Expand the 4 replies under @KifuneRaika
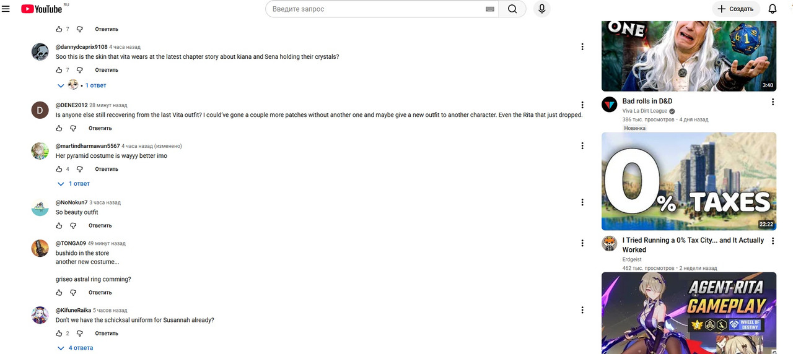Viewport: 793px width, 354px height. click(75, 348)
